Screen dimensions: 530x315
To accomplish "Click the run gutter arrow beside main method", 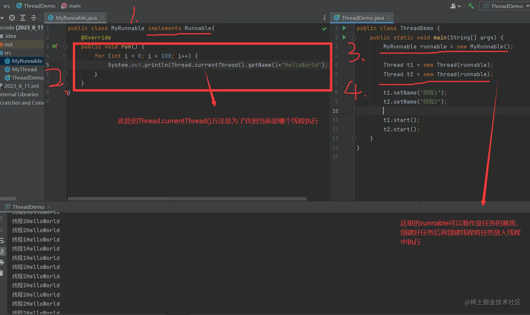I will coord(344,37).
